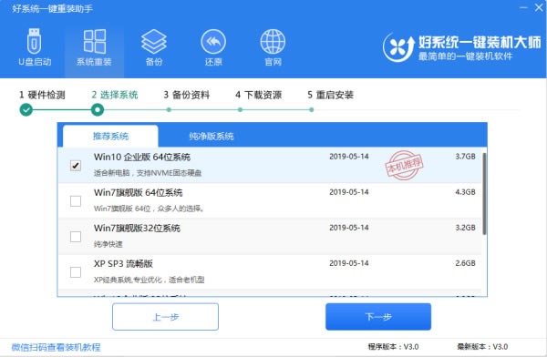The width and height of the screenshot is (547, 357).
Task: Click step 4 下载资源 progress dot
Action: coord(240,110)
